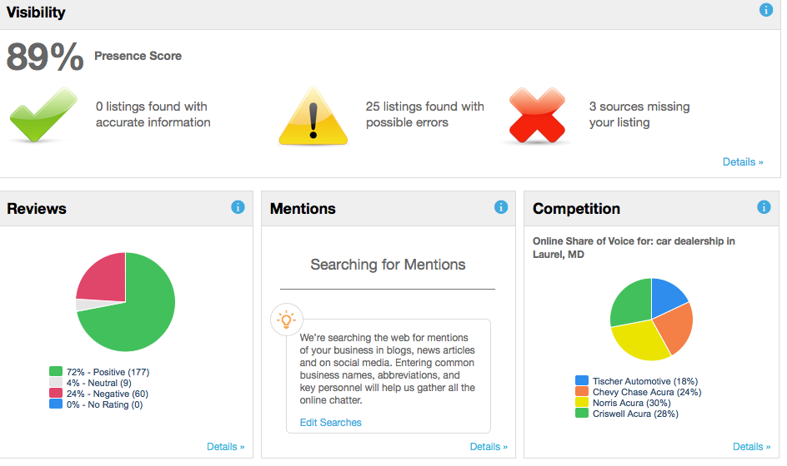The height and width of the screenshot is (466, 787).
Task: Click green Positive legend swatch
Action: [x=56, y=371]
